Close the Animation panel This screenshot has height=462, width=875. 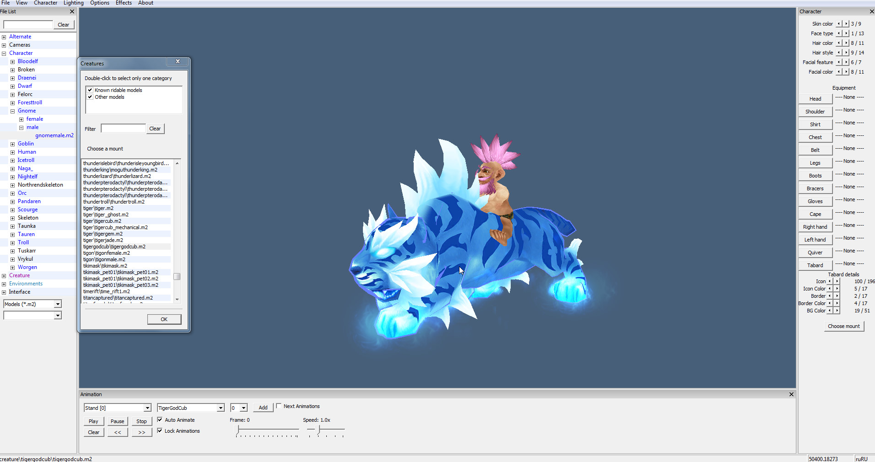[x=791, y=394]
